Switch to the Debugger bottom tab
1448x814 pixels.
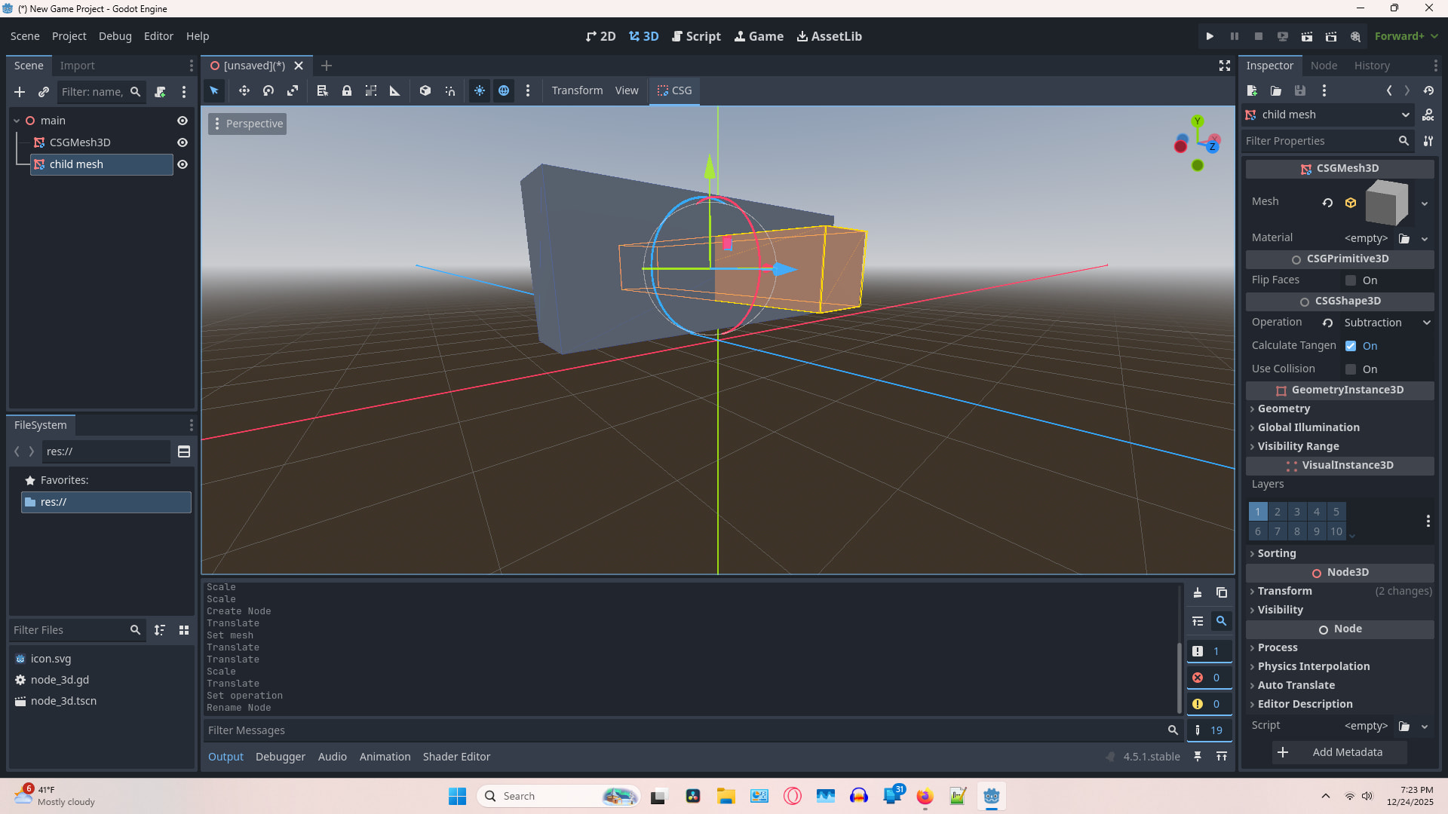(x=280, y=757)
